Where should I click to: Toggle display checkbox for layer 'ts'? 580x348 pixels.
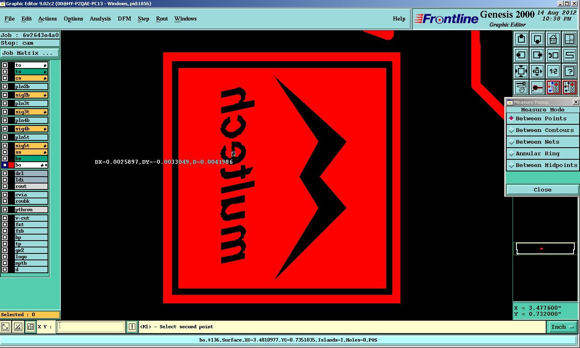pos(5,72)
